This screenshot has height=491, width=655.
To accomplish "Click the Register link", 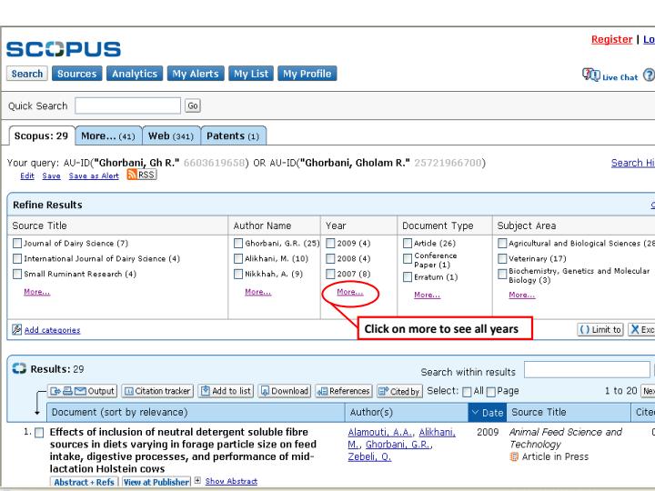I will coord(611,39).
